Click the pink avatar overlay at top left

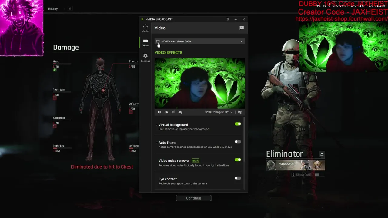[22, 28]
